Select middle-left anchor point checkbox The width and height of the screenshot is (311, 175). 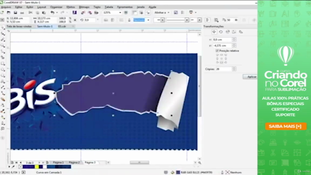point(217,58)
